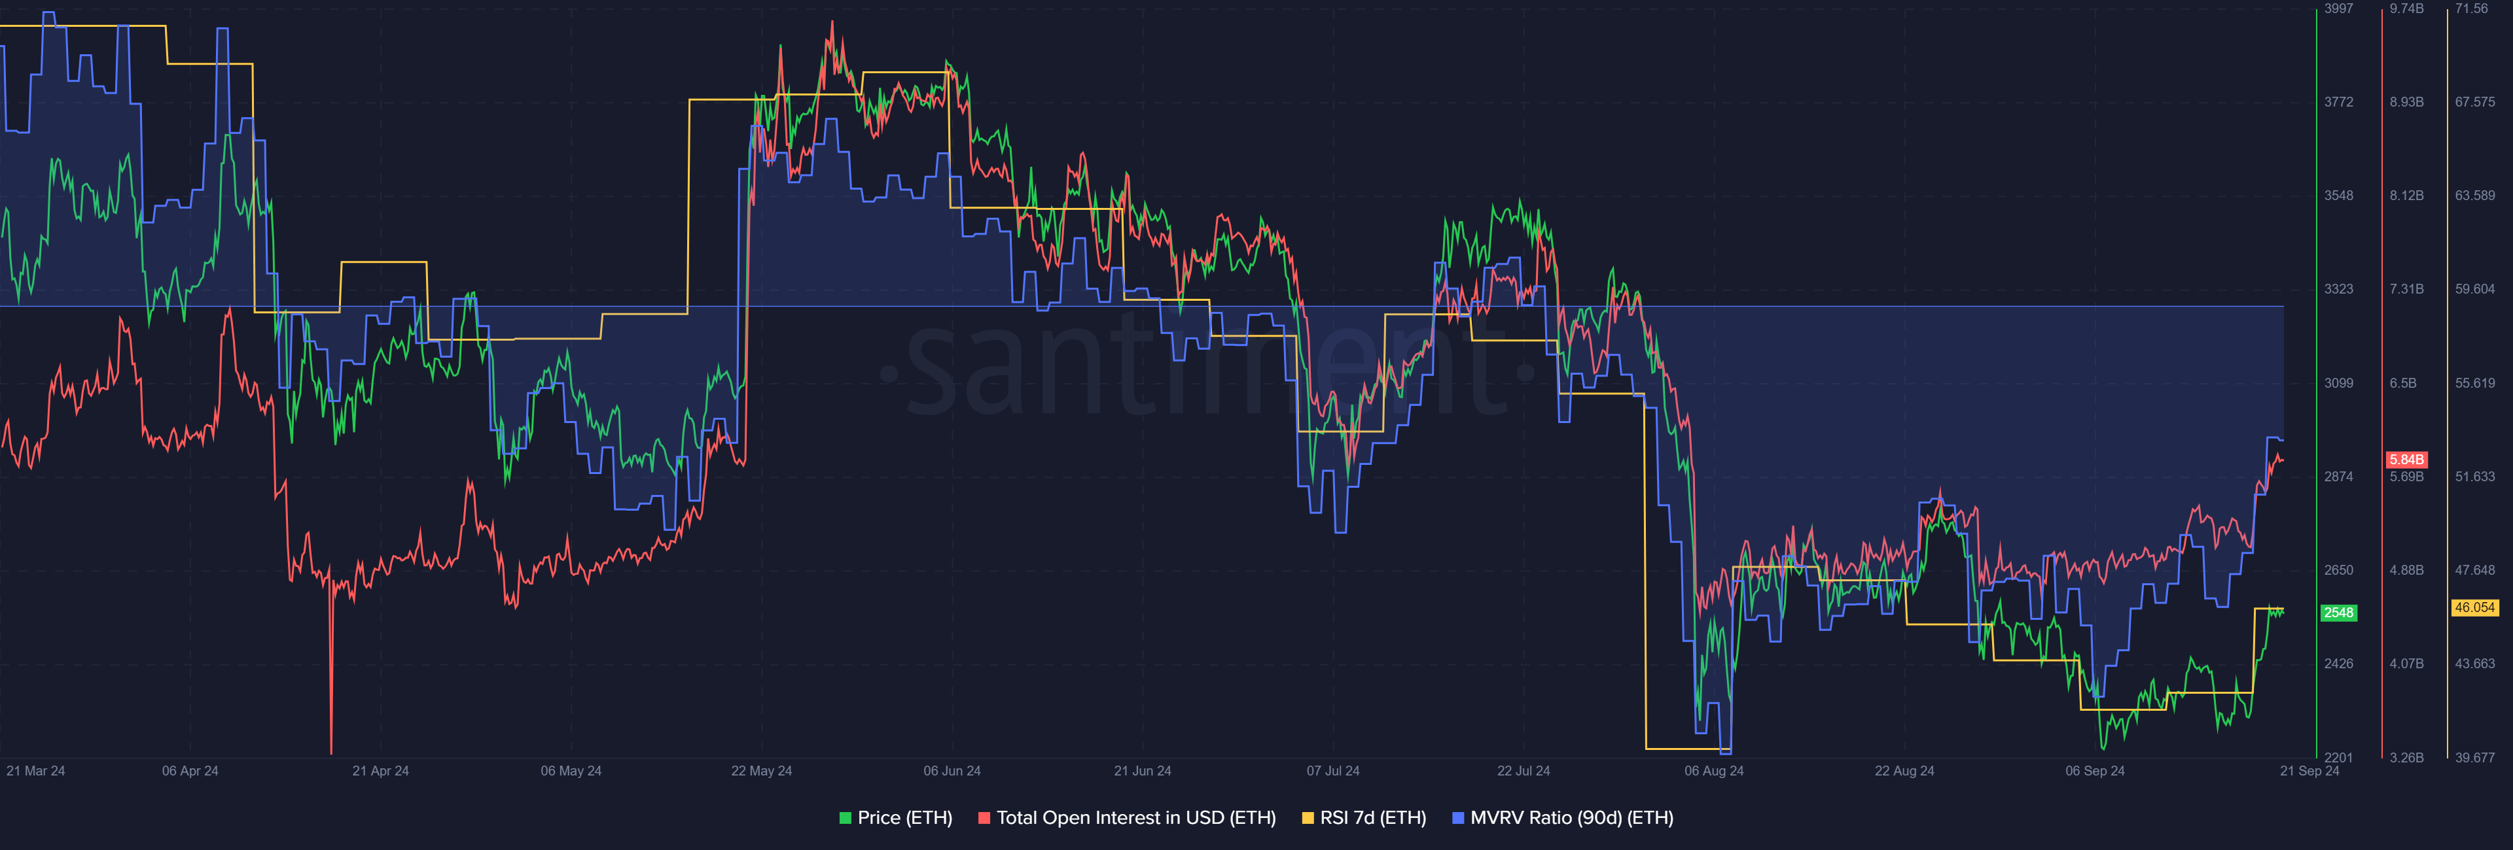Click the 3099 price axis value
This screenshot has height=850, width=2513.
pyautogui.click(x=2338, y=383)
